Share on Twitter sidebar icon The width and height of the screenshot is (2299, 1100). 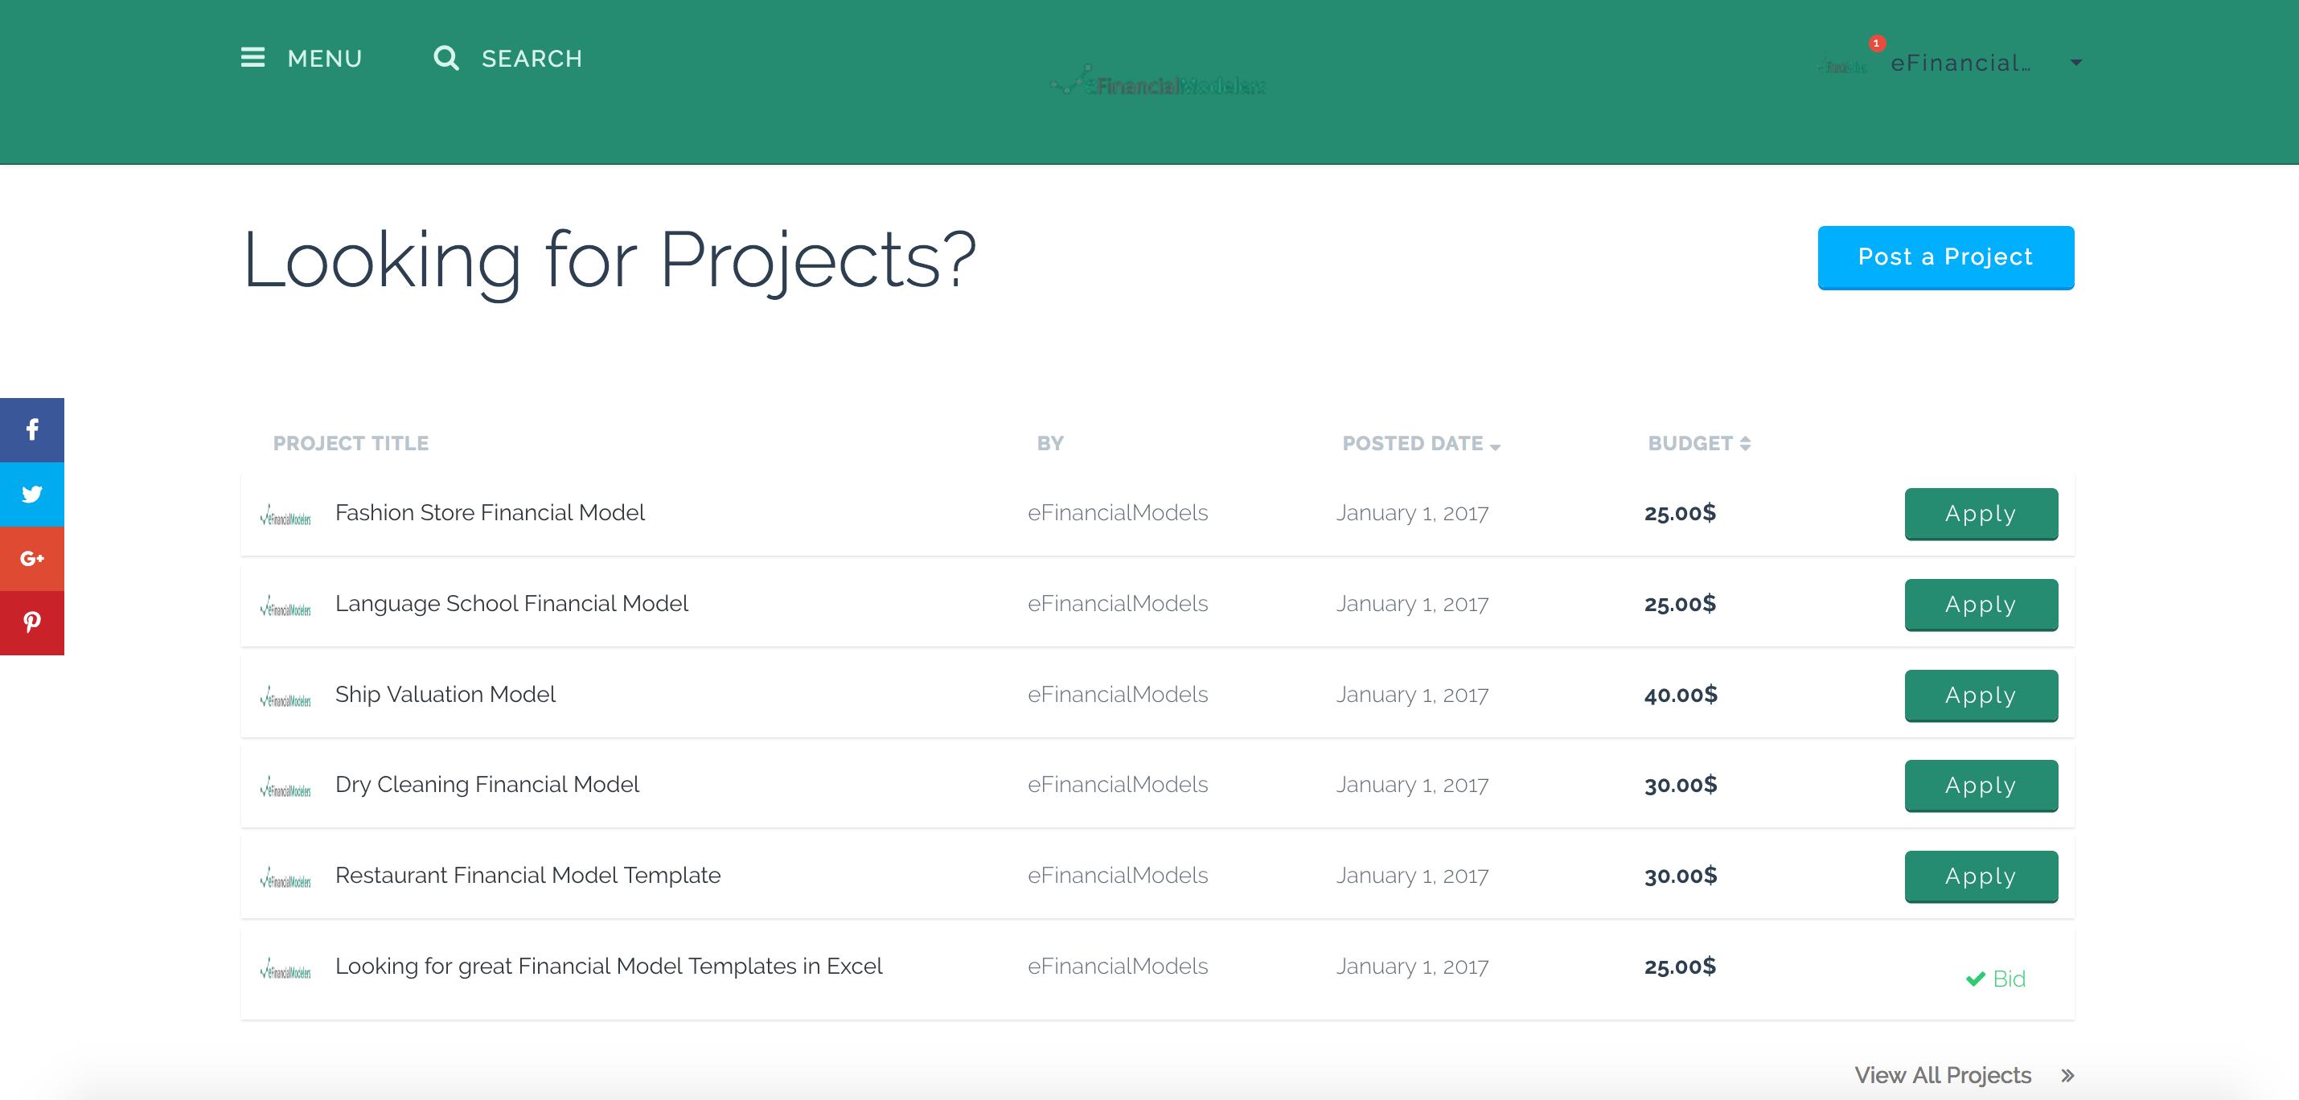coord(32,495)
